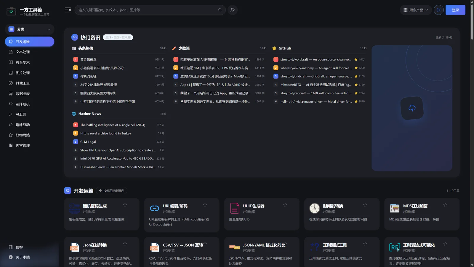Favorite the URL编码/解码 tool star
Image resolution: width=474 pixels, height=267 pixels.
[x=205, y=205]
